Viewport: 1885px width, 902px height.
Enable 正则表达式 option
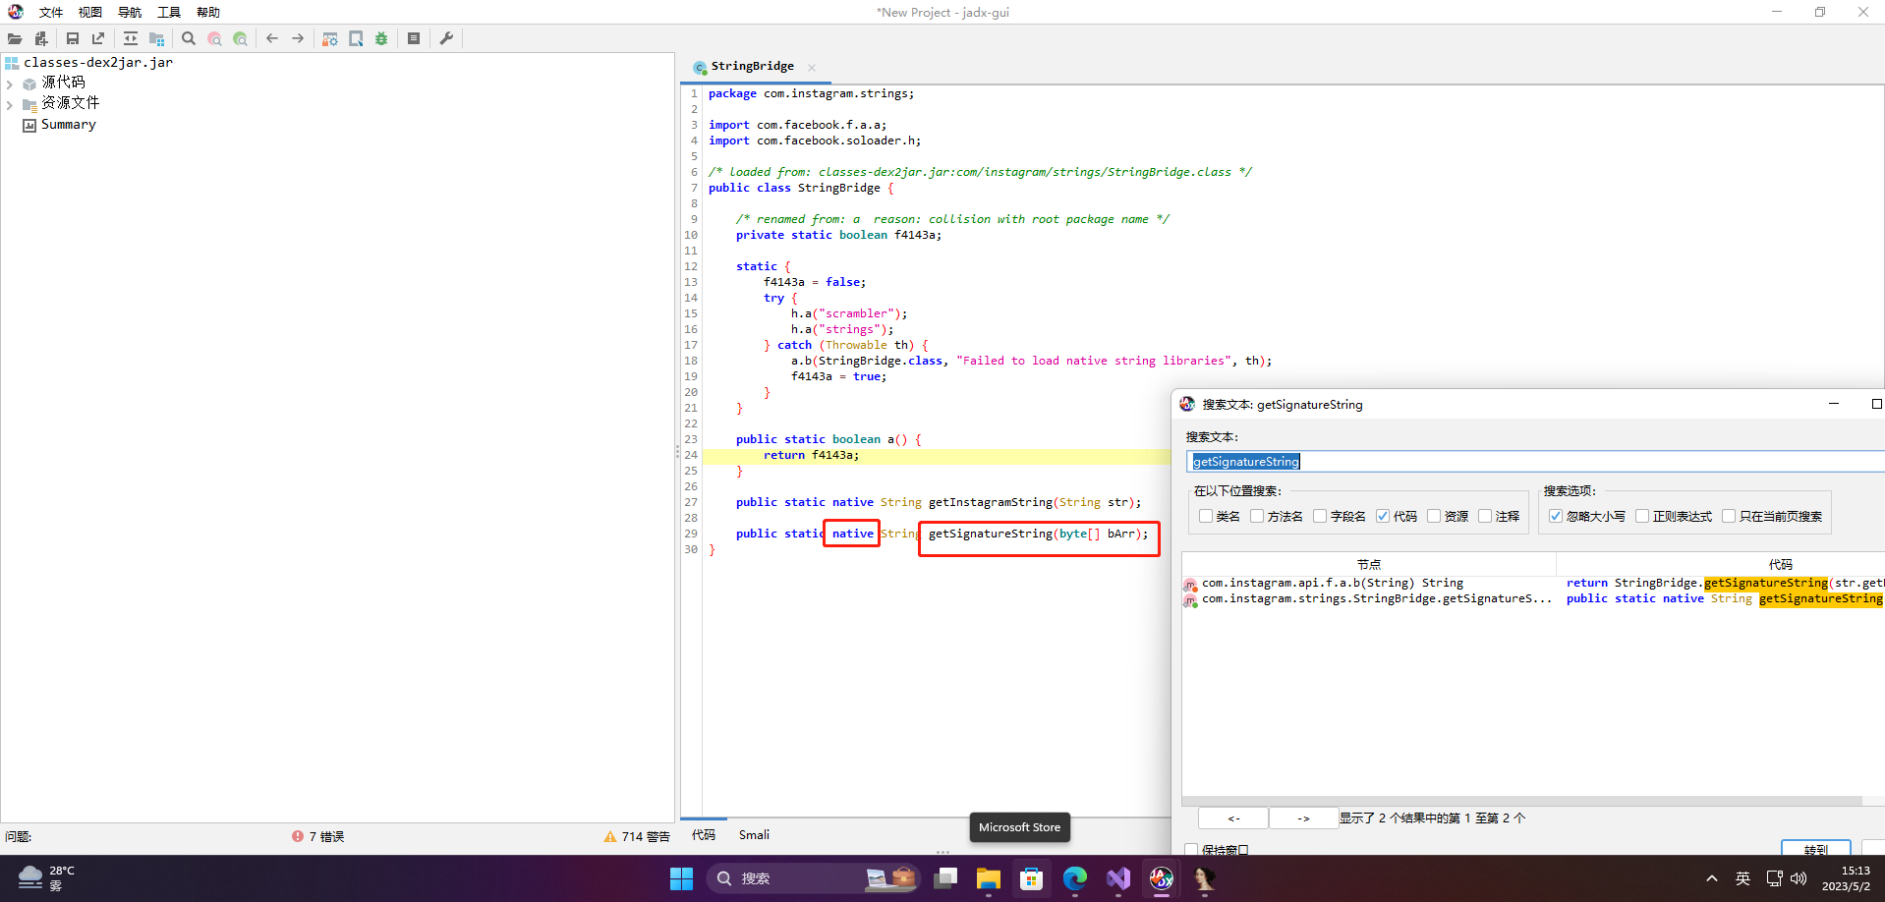click(x=1642, y=516)
